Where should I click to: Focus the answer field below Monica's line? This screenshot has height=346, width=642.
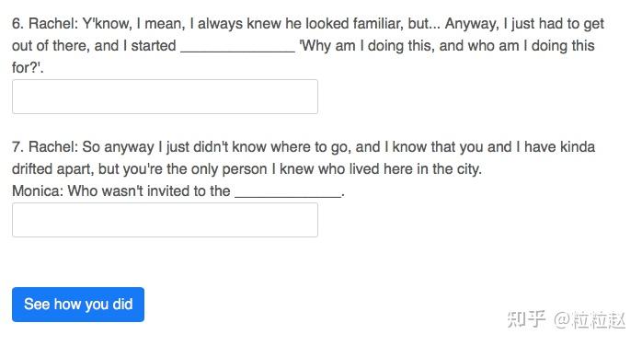165,220
